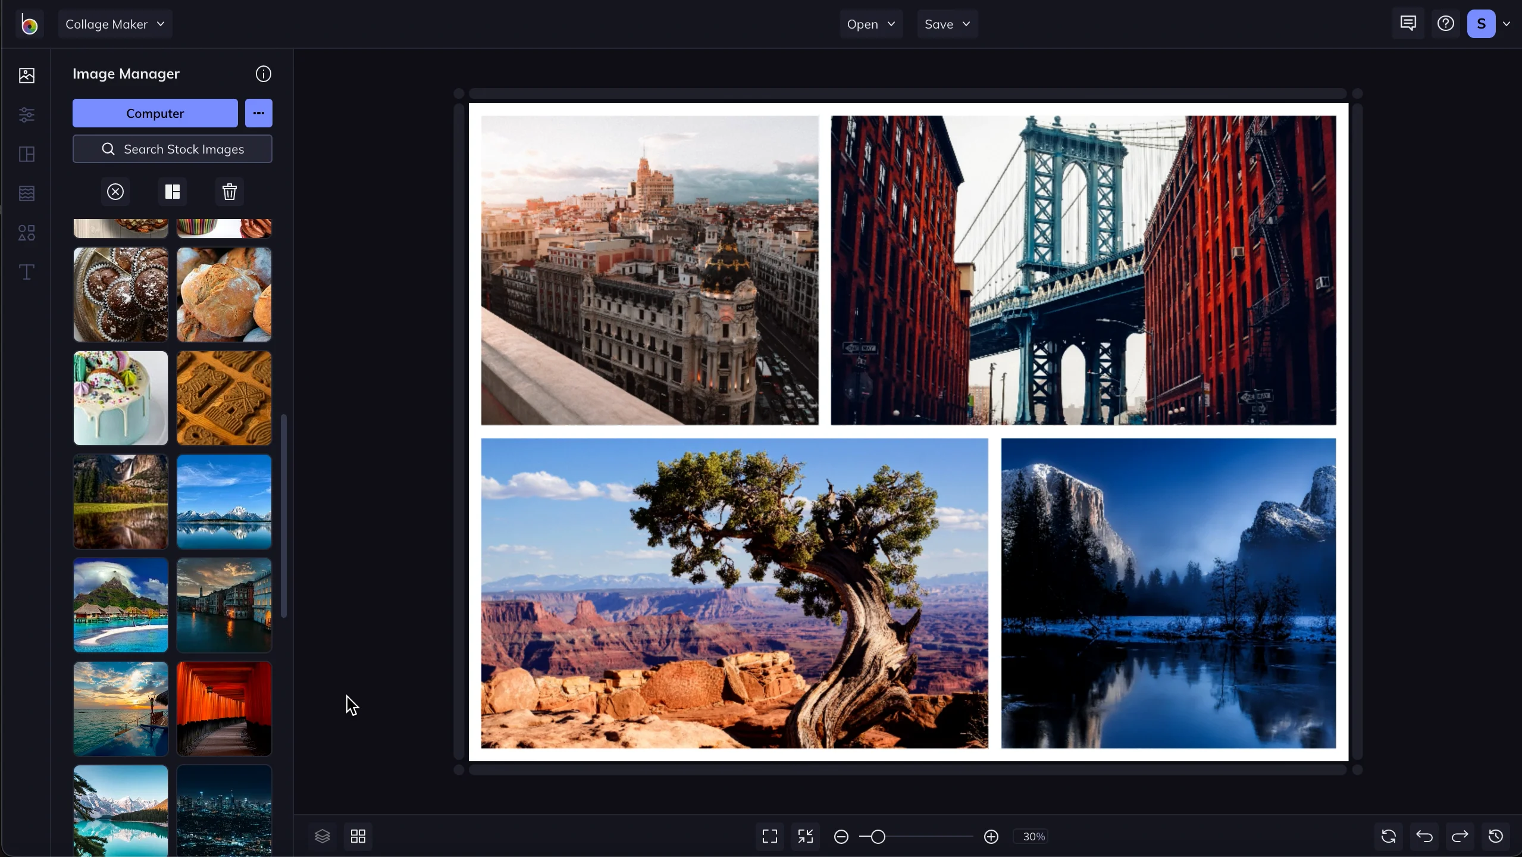
Task: Open the history clock icon
Action: (1496, 836)
